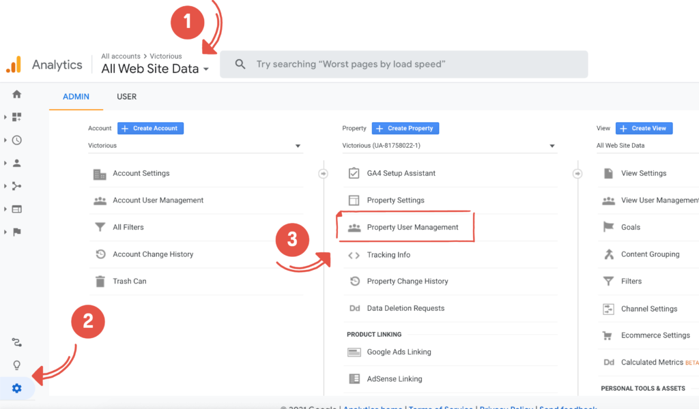
Task: Click the Realtime clock icon in sidebar
Action: (x=17, y=140)
